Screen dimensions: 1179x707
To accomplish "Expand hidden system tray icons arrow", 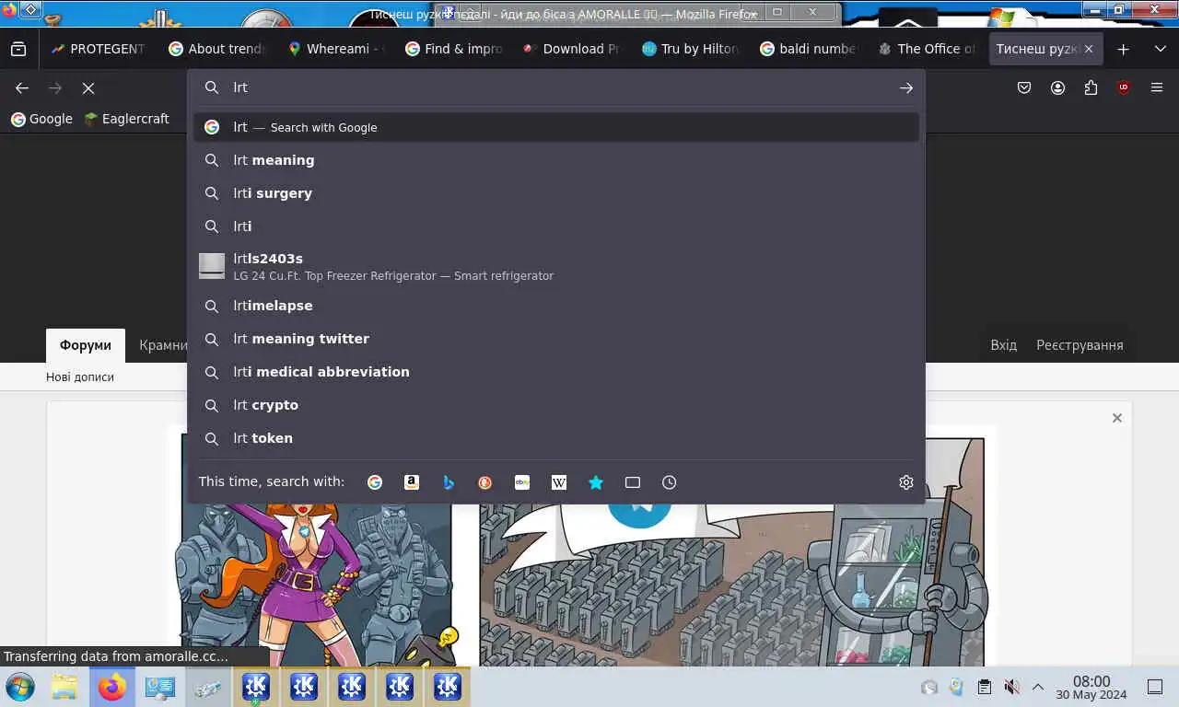I will pyautogui.click(x=1038, y=687).
